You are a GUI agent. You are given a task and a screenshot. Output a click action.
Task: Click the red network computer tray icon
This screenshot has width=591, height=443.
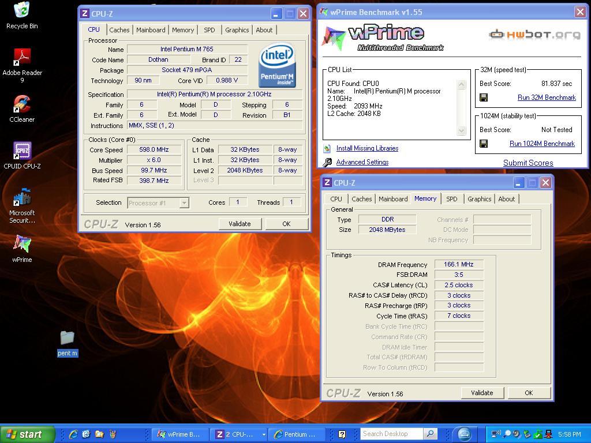coord(549,434)
